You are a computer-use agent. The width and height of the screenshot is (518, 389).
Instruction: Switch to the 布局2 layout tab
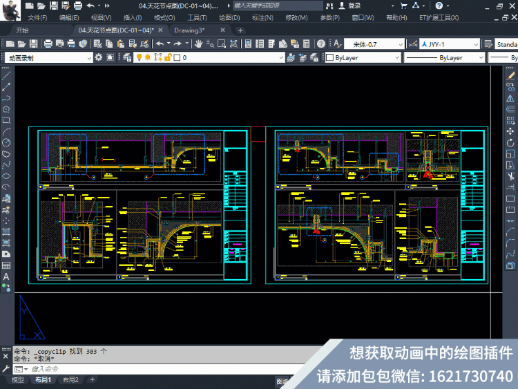pyautogui.click(x=70, y=380)
